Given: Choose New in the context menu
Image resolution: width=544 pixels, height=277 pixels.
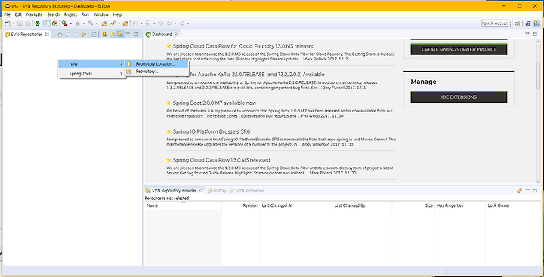Looking at the screenshot, I should (91, 64).
